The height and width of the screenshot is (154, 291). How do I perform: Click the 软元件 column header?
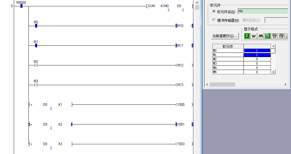[228, 46]
